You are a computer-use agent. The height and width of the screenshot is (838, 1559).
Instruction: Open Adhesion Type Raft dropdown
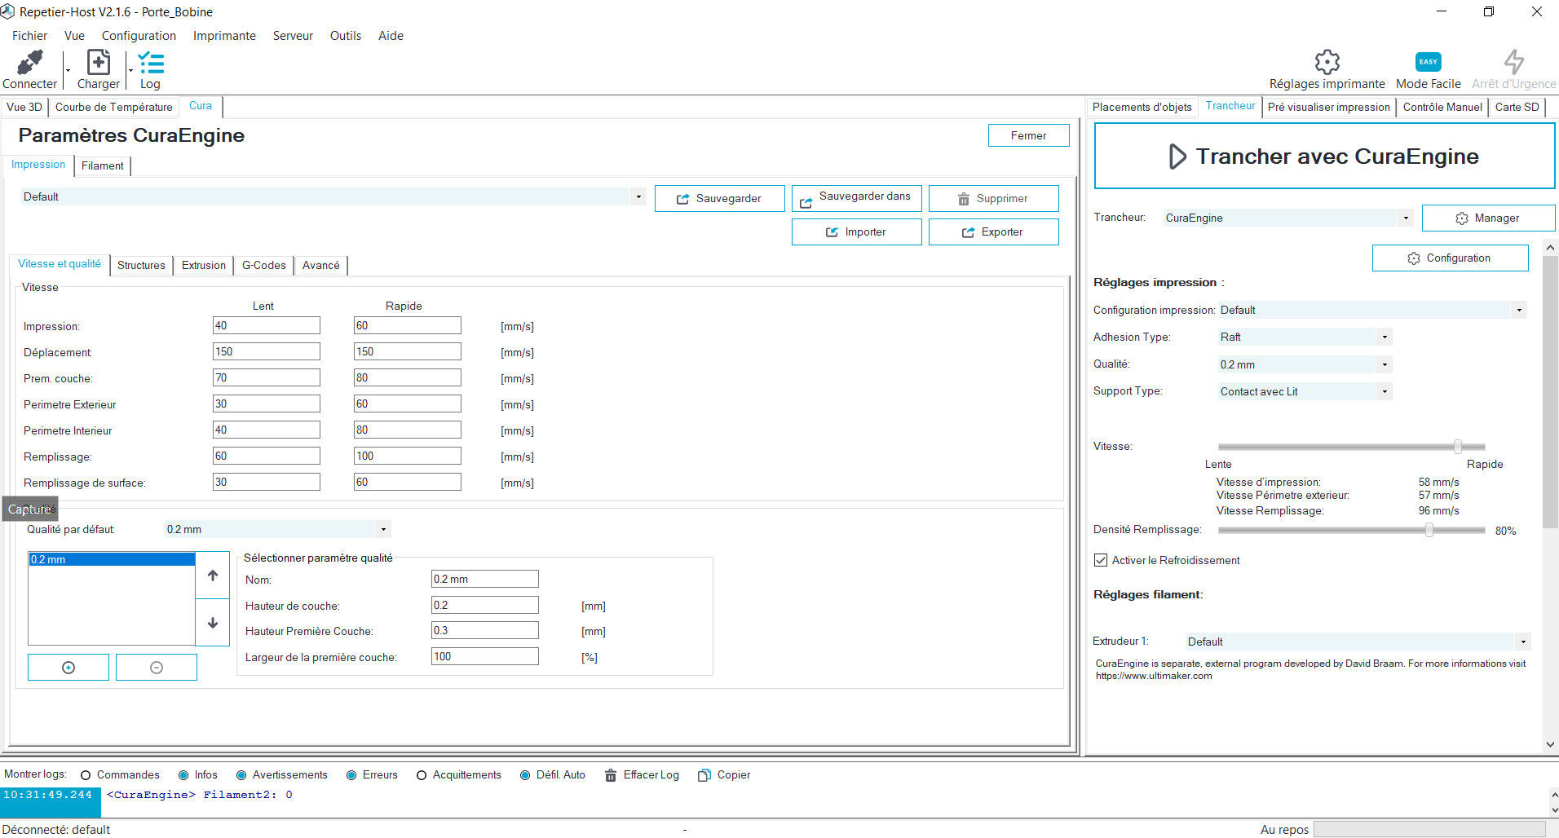1385,337
